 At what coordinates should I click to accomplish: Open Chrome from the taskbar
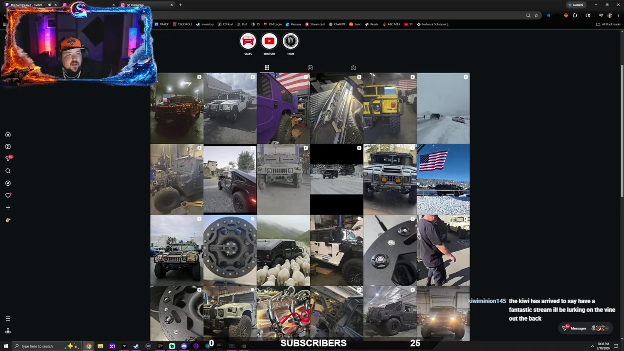[x=89, y=346]
